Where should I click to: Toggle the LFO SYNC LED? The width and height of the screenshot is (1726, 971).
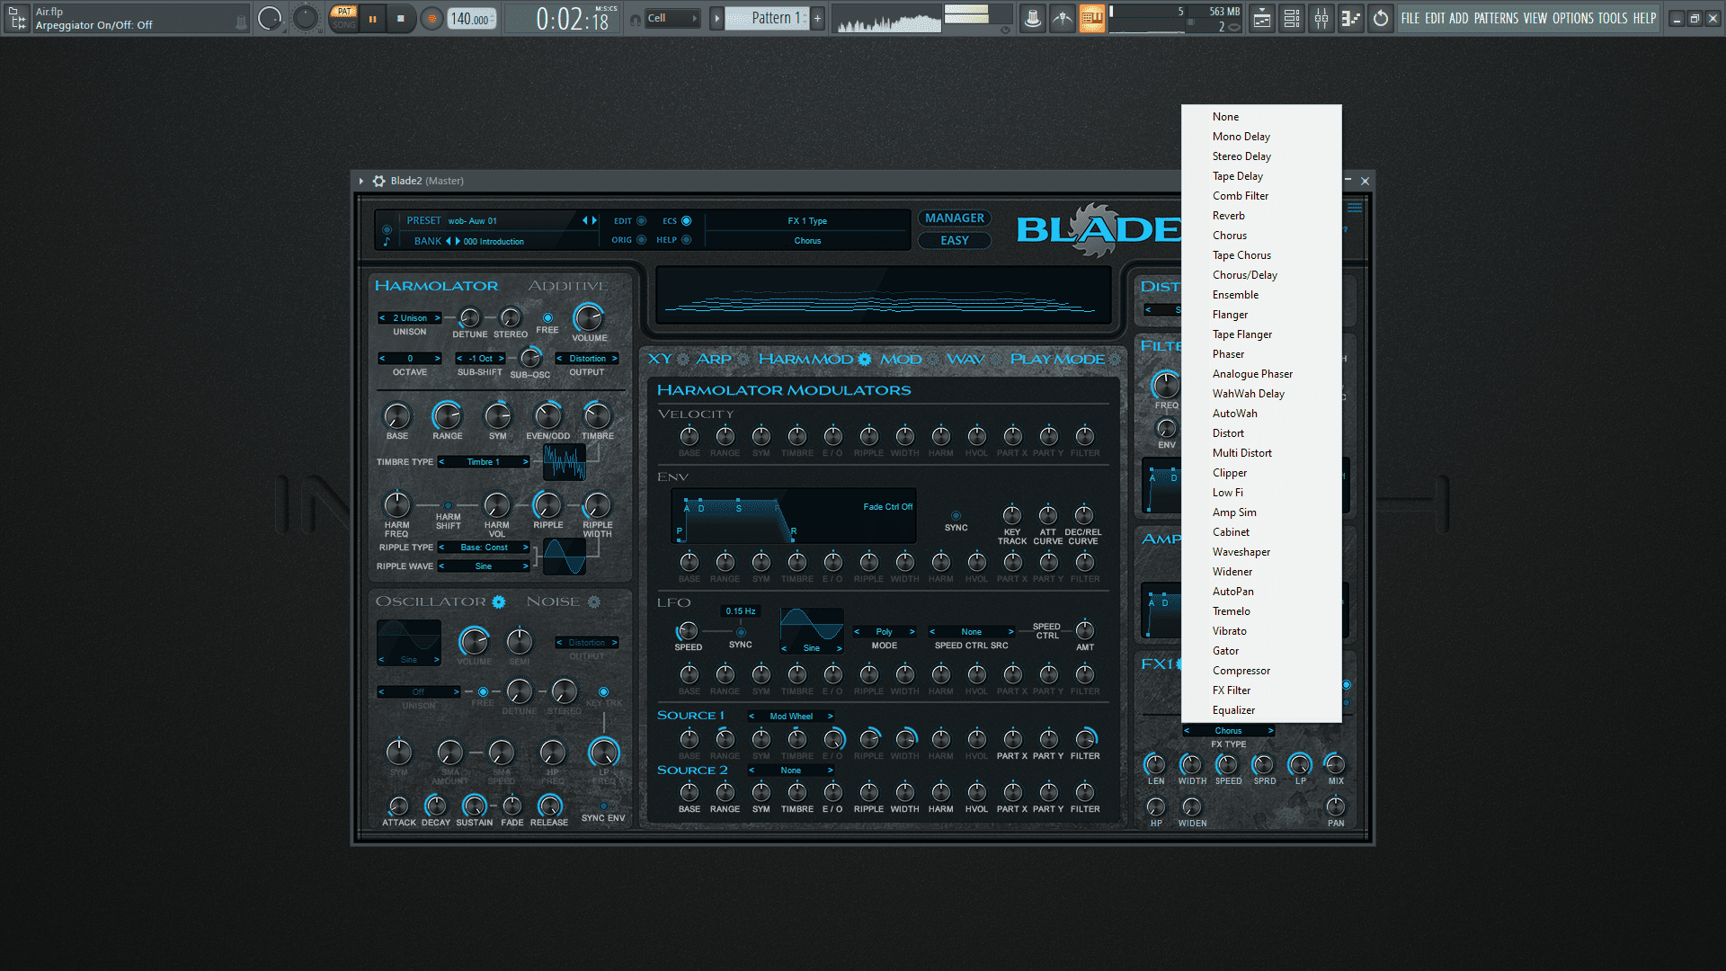pyautogui.click(x=741, y=632)
